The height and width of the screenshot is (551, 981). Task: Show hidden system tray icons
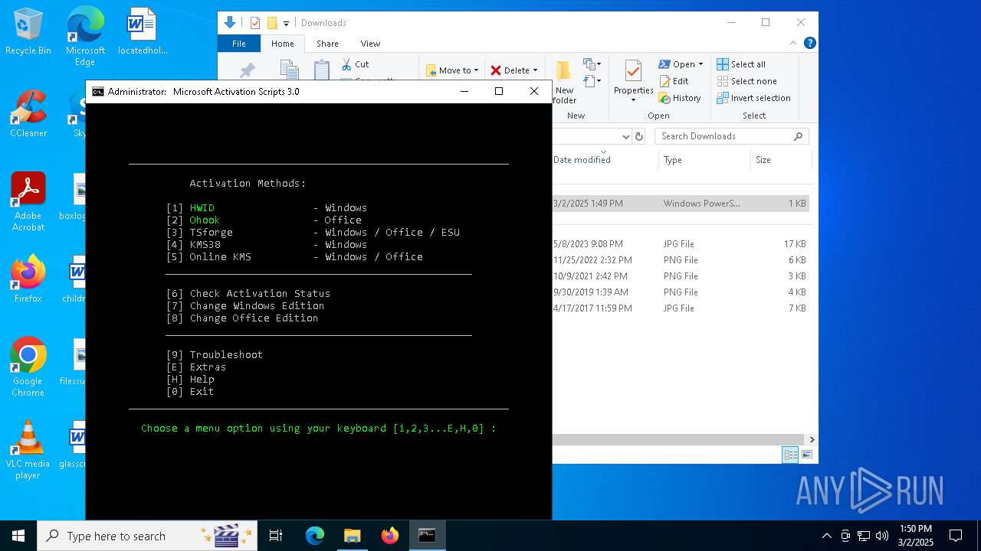826,536
